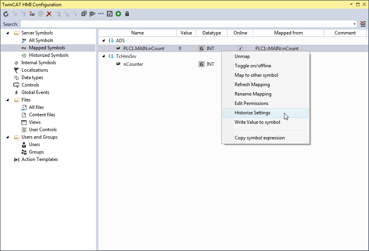Choose Write Value to symbol
The image size is (369, 251).
(x=266, y=122)
